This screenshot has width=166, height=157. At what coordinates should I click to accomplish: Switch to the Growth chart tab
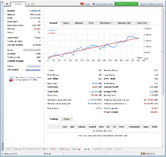coord(54,23)
